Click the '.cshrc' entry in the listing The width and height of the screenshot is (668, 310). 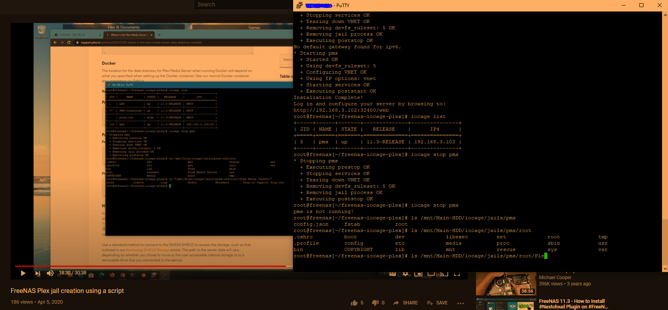[303, 237]
